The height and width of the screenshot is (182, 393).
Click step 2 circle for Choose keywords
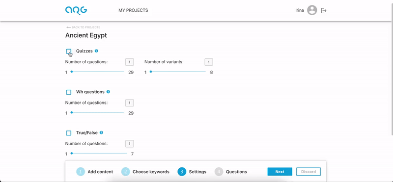[x=125, y=172]
